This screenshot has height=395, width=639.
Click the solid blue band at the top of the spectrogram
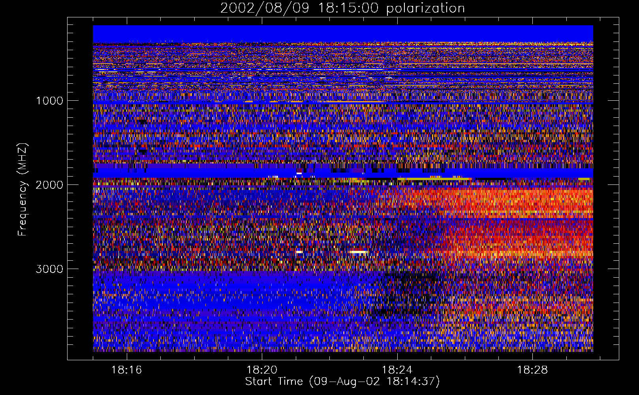(343, 33)
